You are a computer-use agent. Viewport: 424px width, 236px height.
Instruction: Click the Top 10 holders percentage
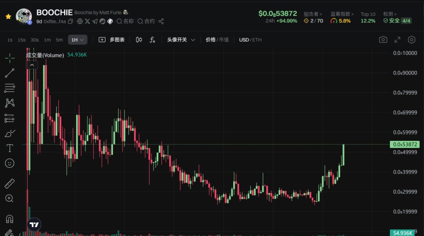pos(368,21)
